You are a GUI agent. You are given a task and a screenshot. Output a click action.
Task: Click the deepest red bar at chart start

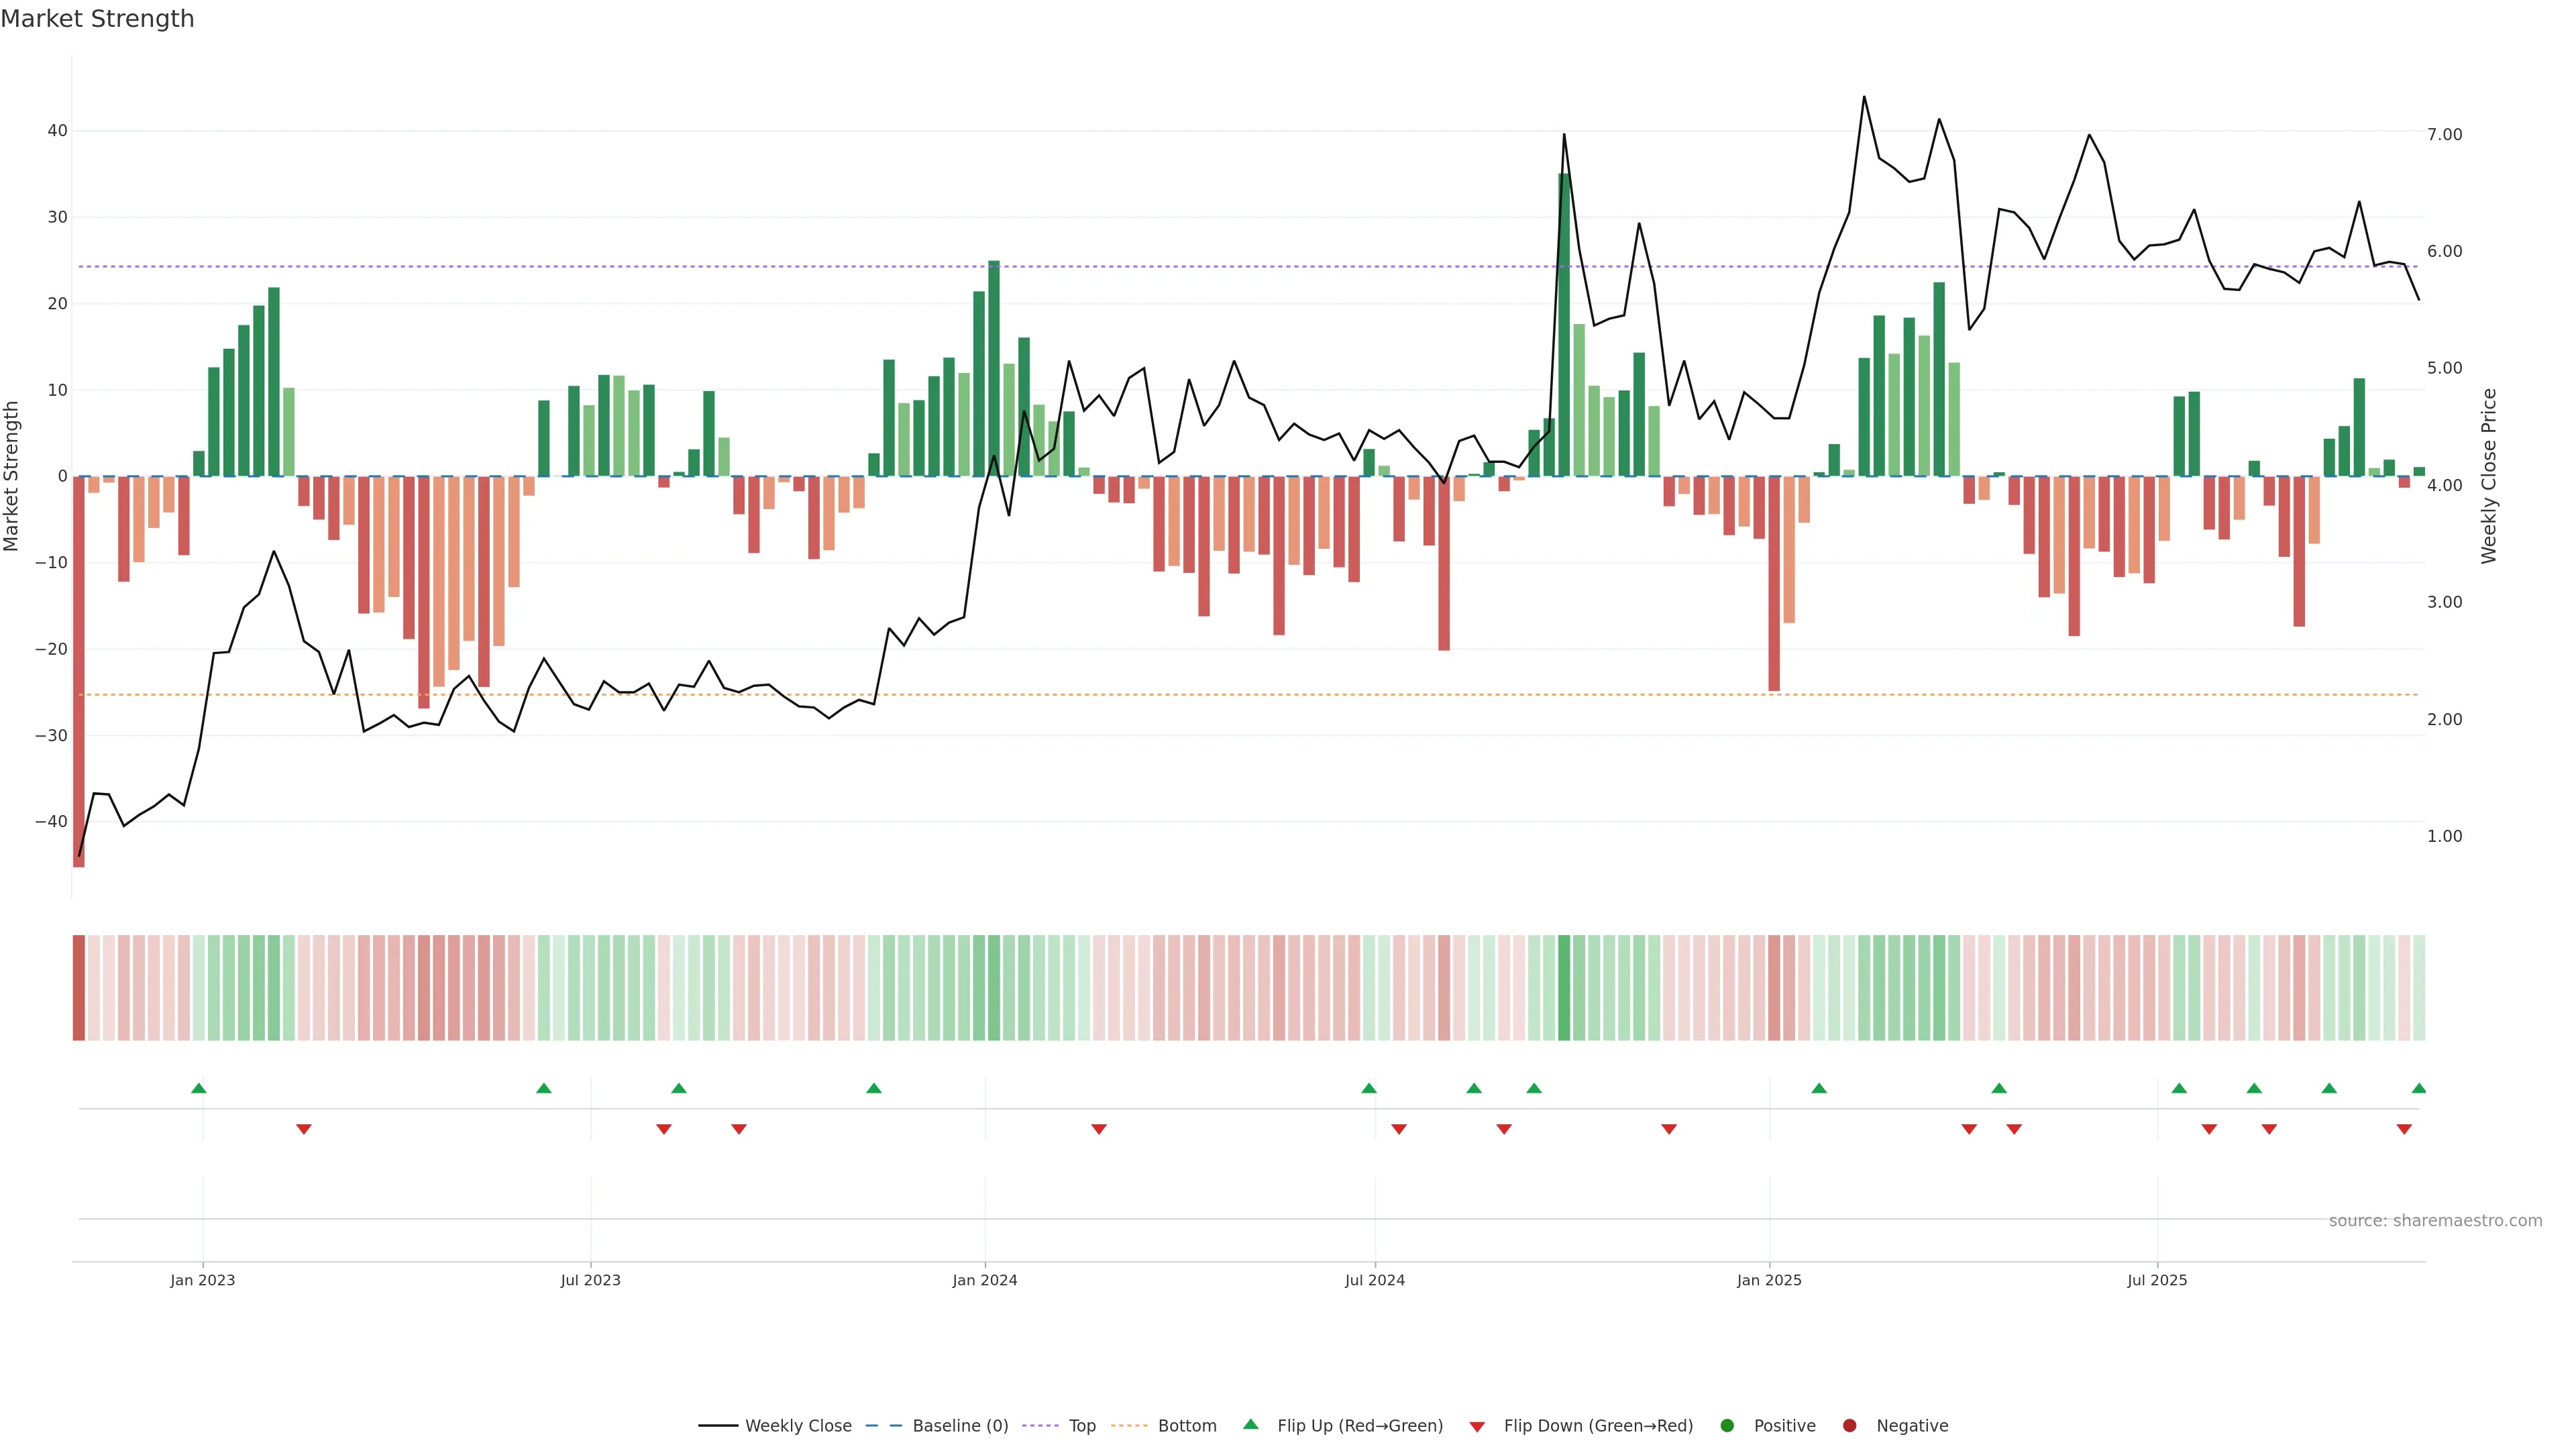pos(79,670)
